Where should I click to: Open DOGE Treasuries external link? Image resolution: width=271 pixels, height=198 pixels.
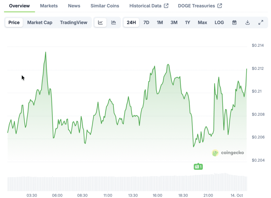point(200,6)
